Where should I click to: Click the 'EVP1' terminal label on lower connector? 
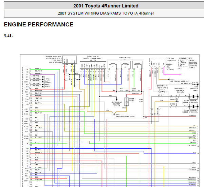26,181
